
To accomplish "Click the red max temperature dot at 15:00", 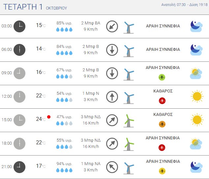I will coord(49,117).
